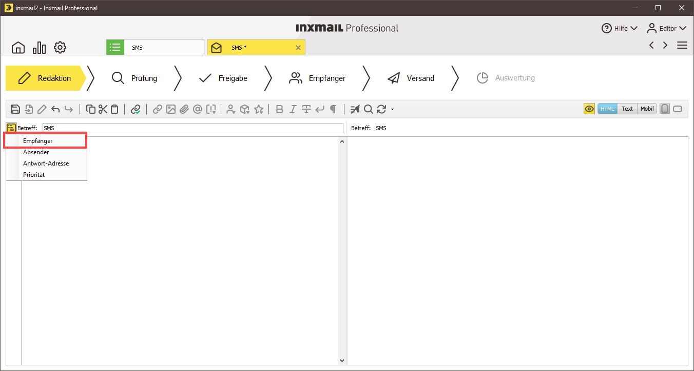Viewport: 694px width, 371px height.
Task: Insert an image using the picture icon
Action: 171,109
